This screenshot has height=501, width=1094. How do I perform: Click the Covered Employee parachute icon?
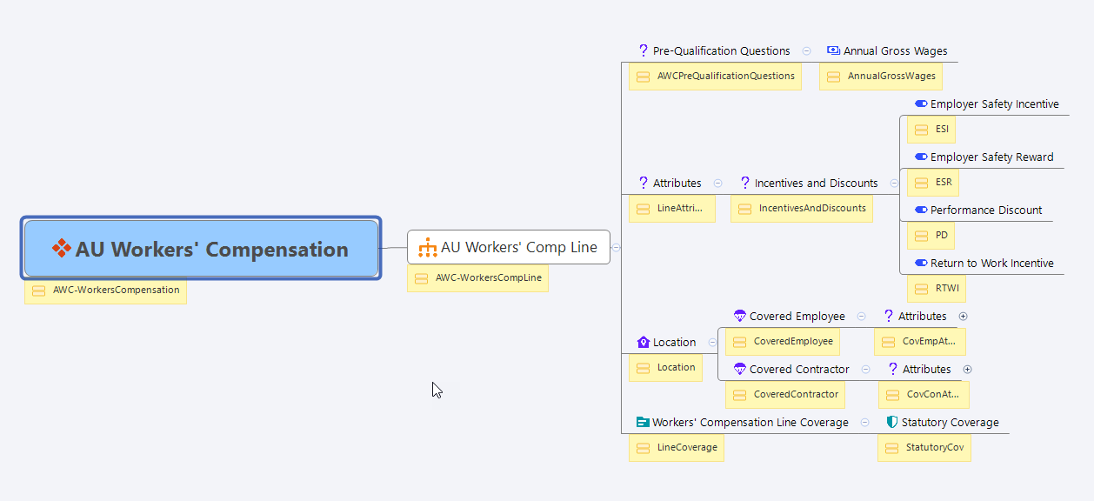pos(740,317)
